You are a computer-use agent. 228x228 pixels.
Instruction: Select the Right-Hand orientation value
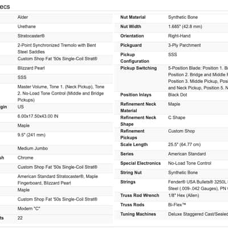click(179, 36)
